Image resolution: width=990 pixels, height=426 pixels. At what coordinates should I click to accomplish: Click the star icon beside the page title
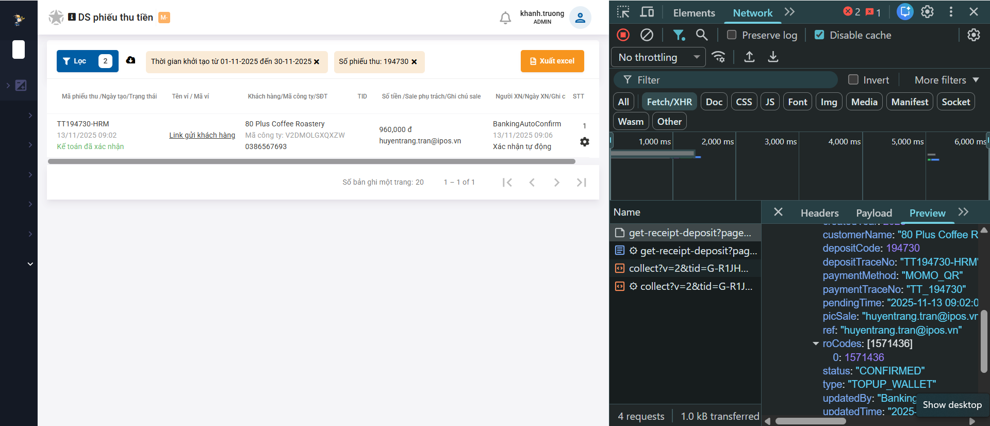56,18
